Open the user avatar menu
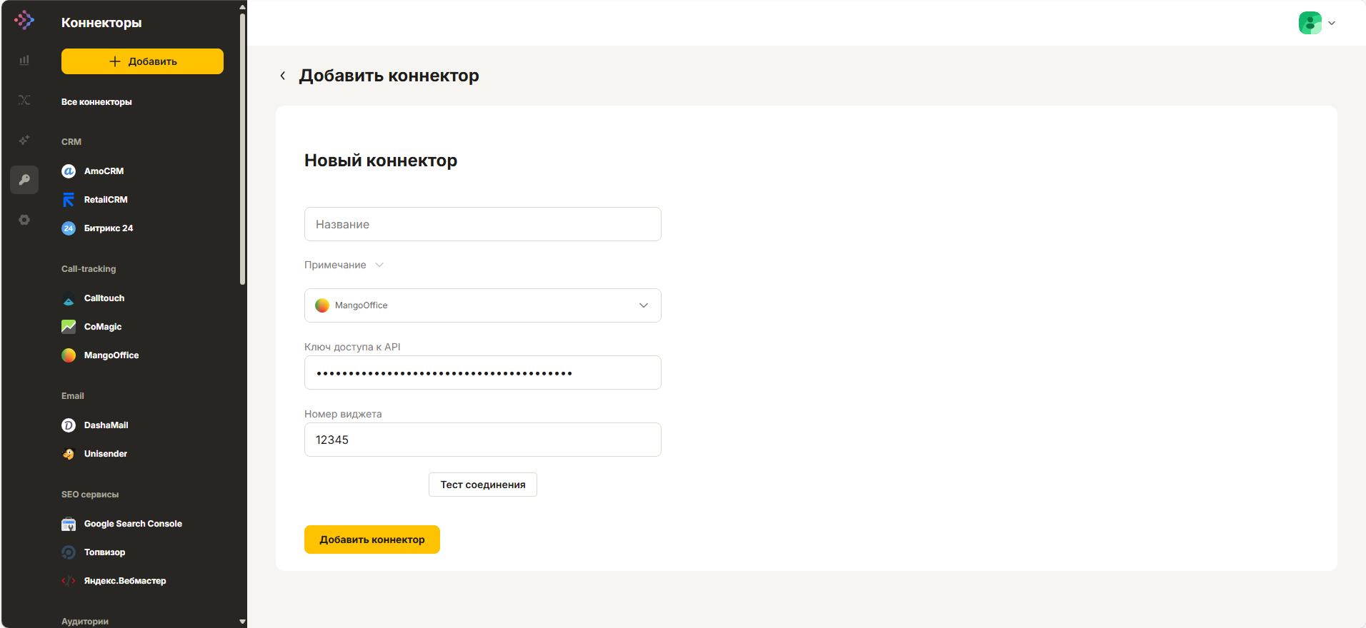The image size is (1366, 628). (1310, 23)
